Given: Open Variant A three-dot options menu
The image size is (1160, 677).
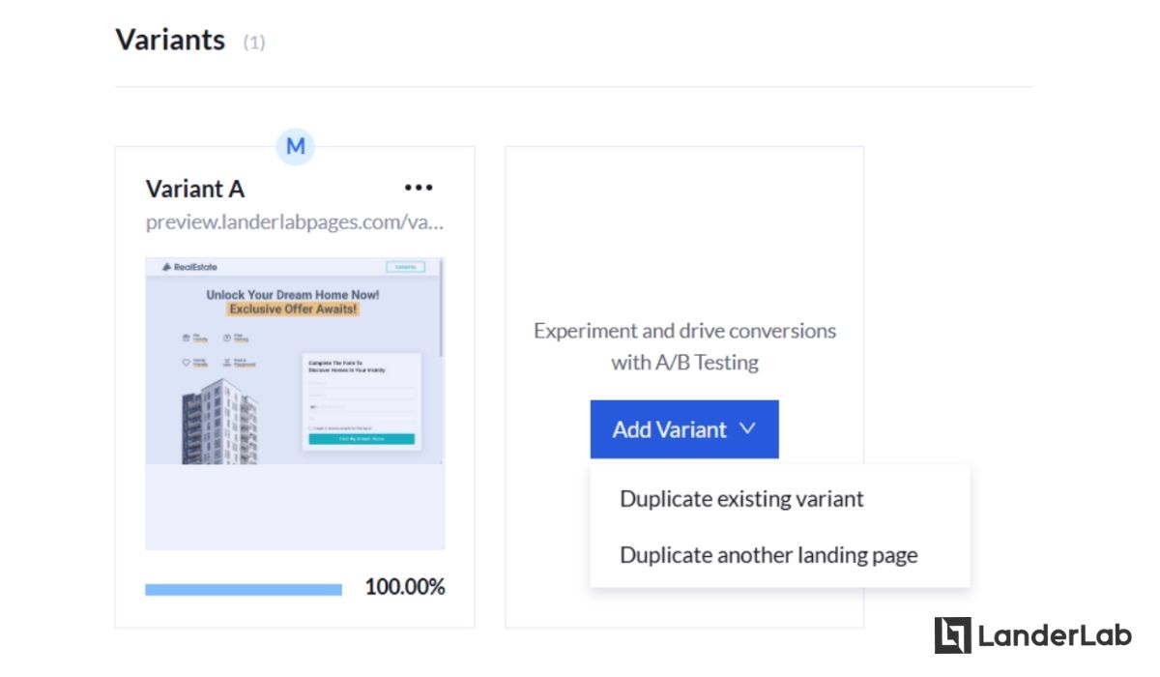Looking at the screenshot, I should click(419, 188).
